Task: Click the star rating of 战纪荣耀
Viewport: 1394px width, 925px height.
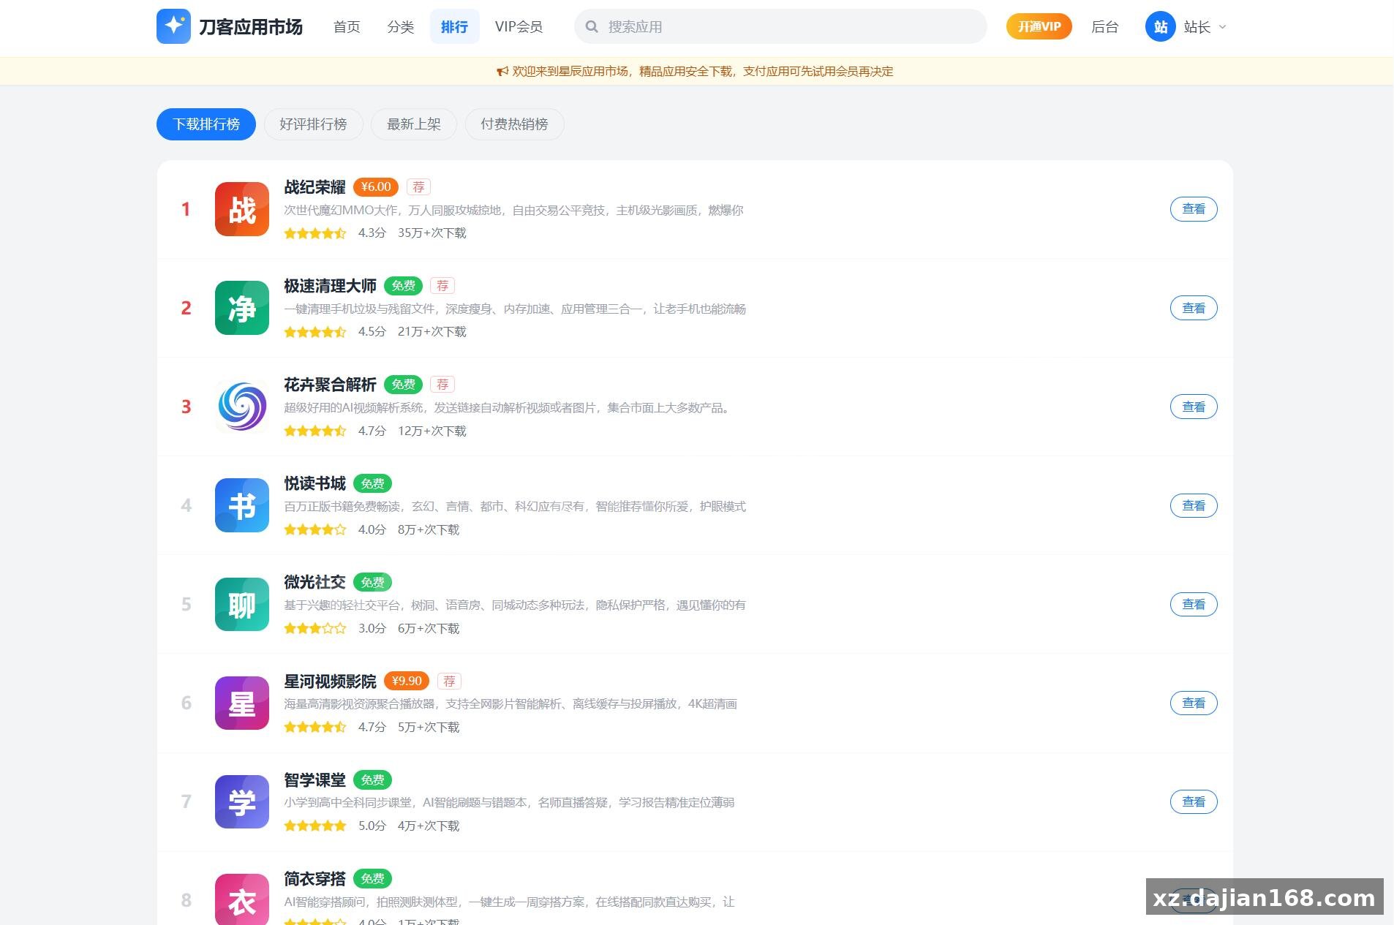Action: coord(315,233)
